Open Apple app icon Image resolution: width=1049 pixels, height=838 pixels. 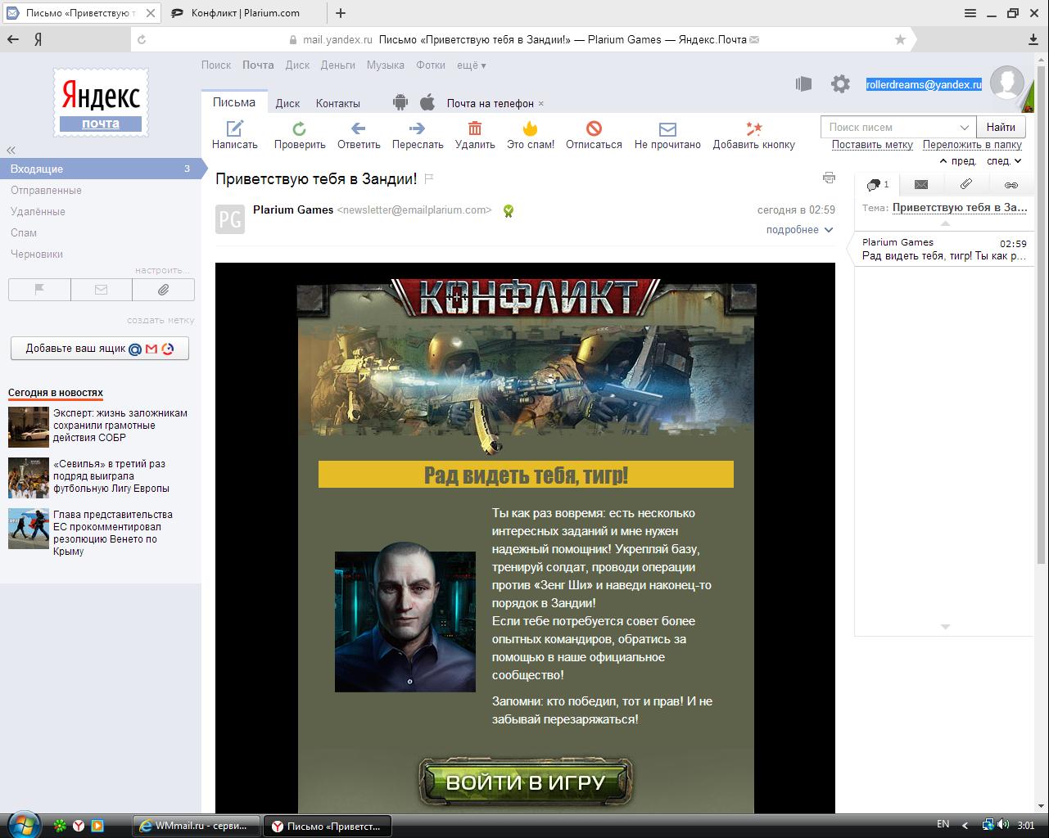(427, 102)
